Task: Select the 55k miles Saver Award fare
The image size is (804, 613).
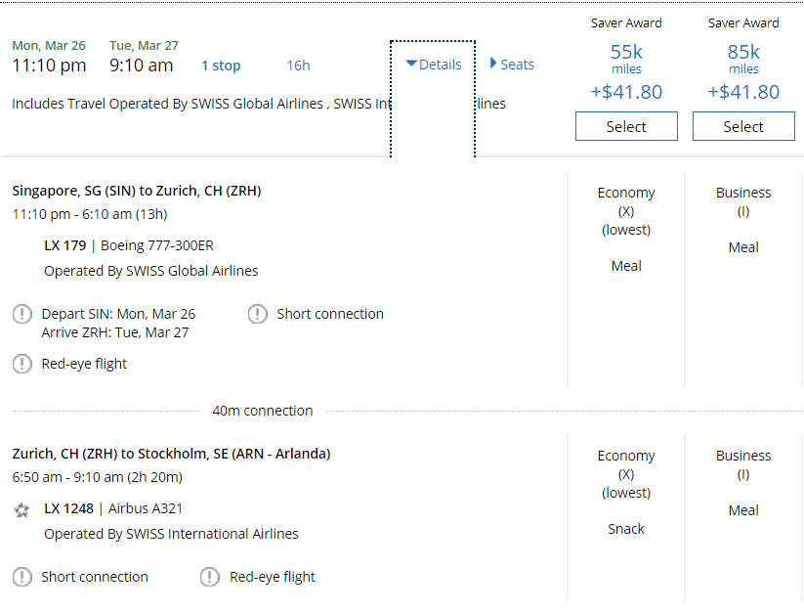Action: pyautogui.click(x=626, y=127)
